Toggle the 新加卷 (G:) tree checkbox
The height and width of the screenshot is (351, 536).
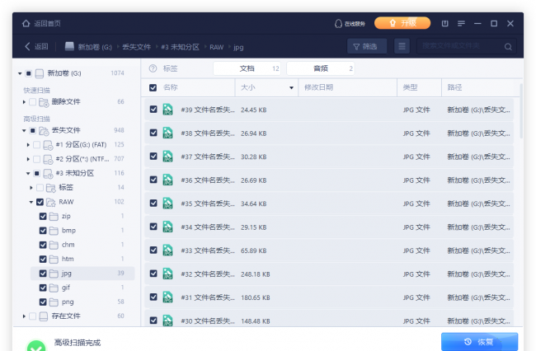[28, 73]
